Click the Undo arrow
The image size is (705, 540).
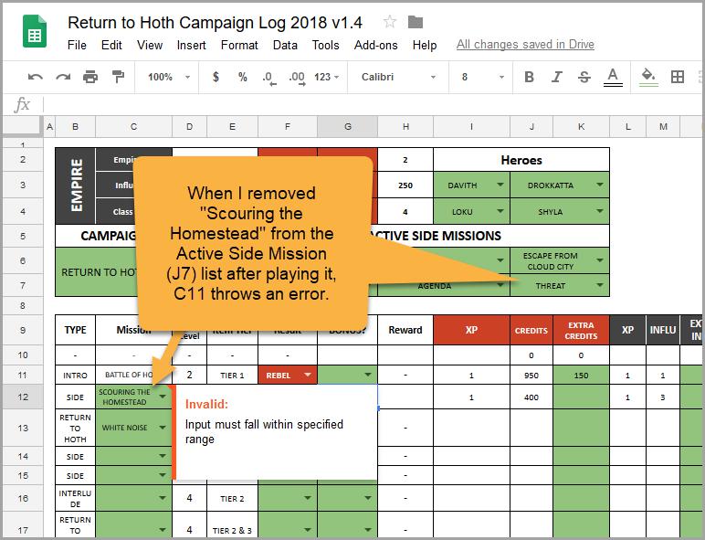35,77
